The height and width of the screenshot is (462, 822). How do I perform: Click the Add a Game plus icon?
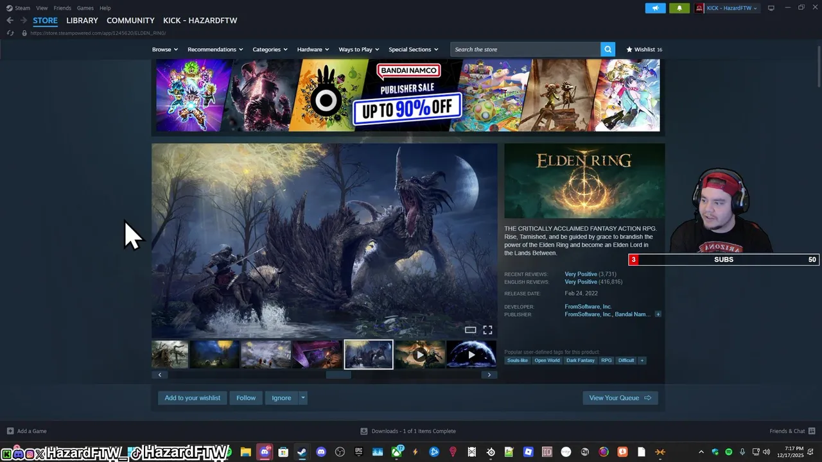point(10,431)
